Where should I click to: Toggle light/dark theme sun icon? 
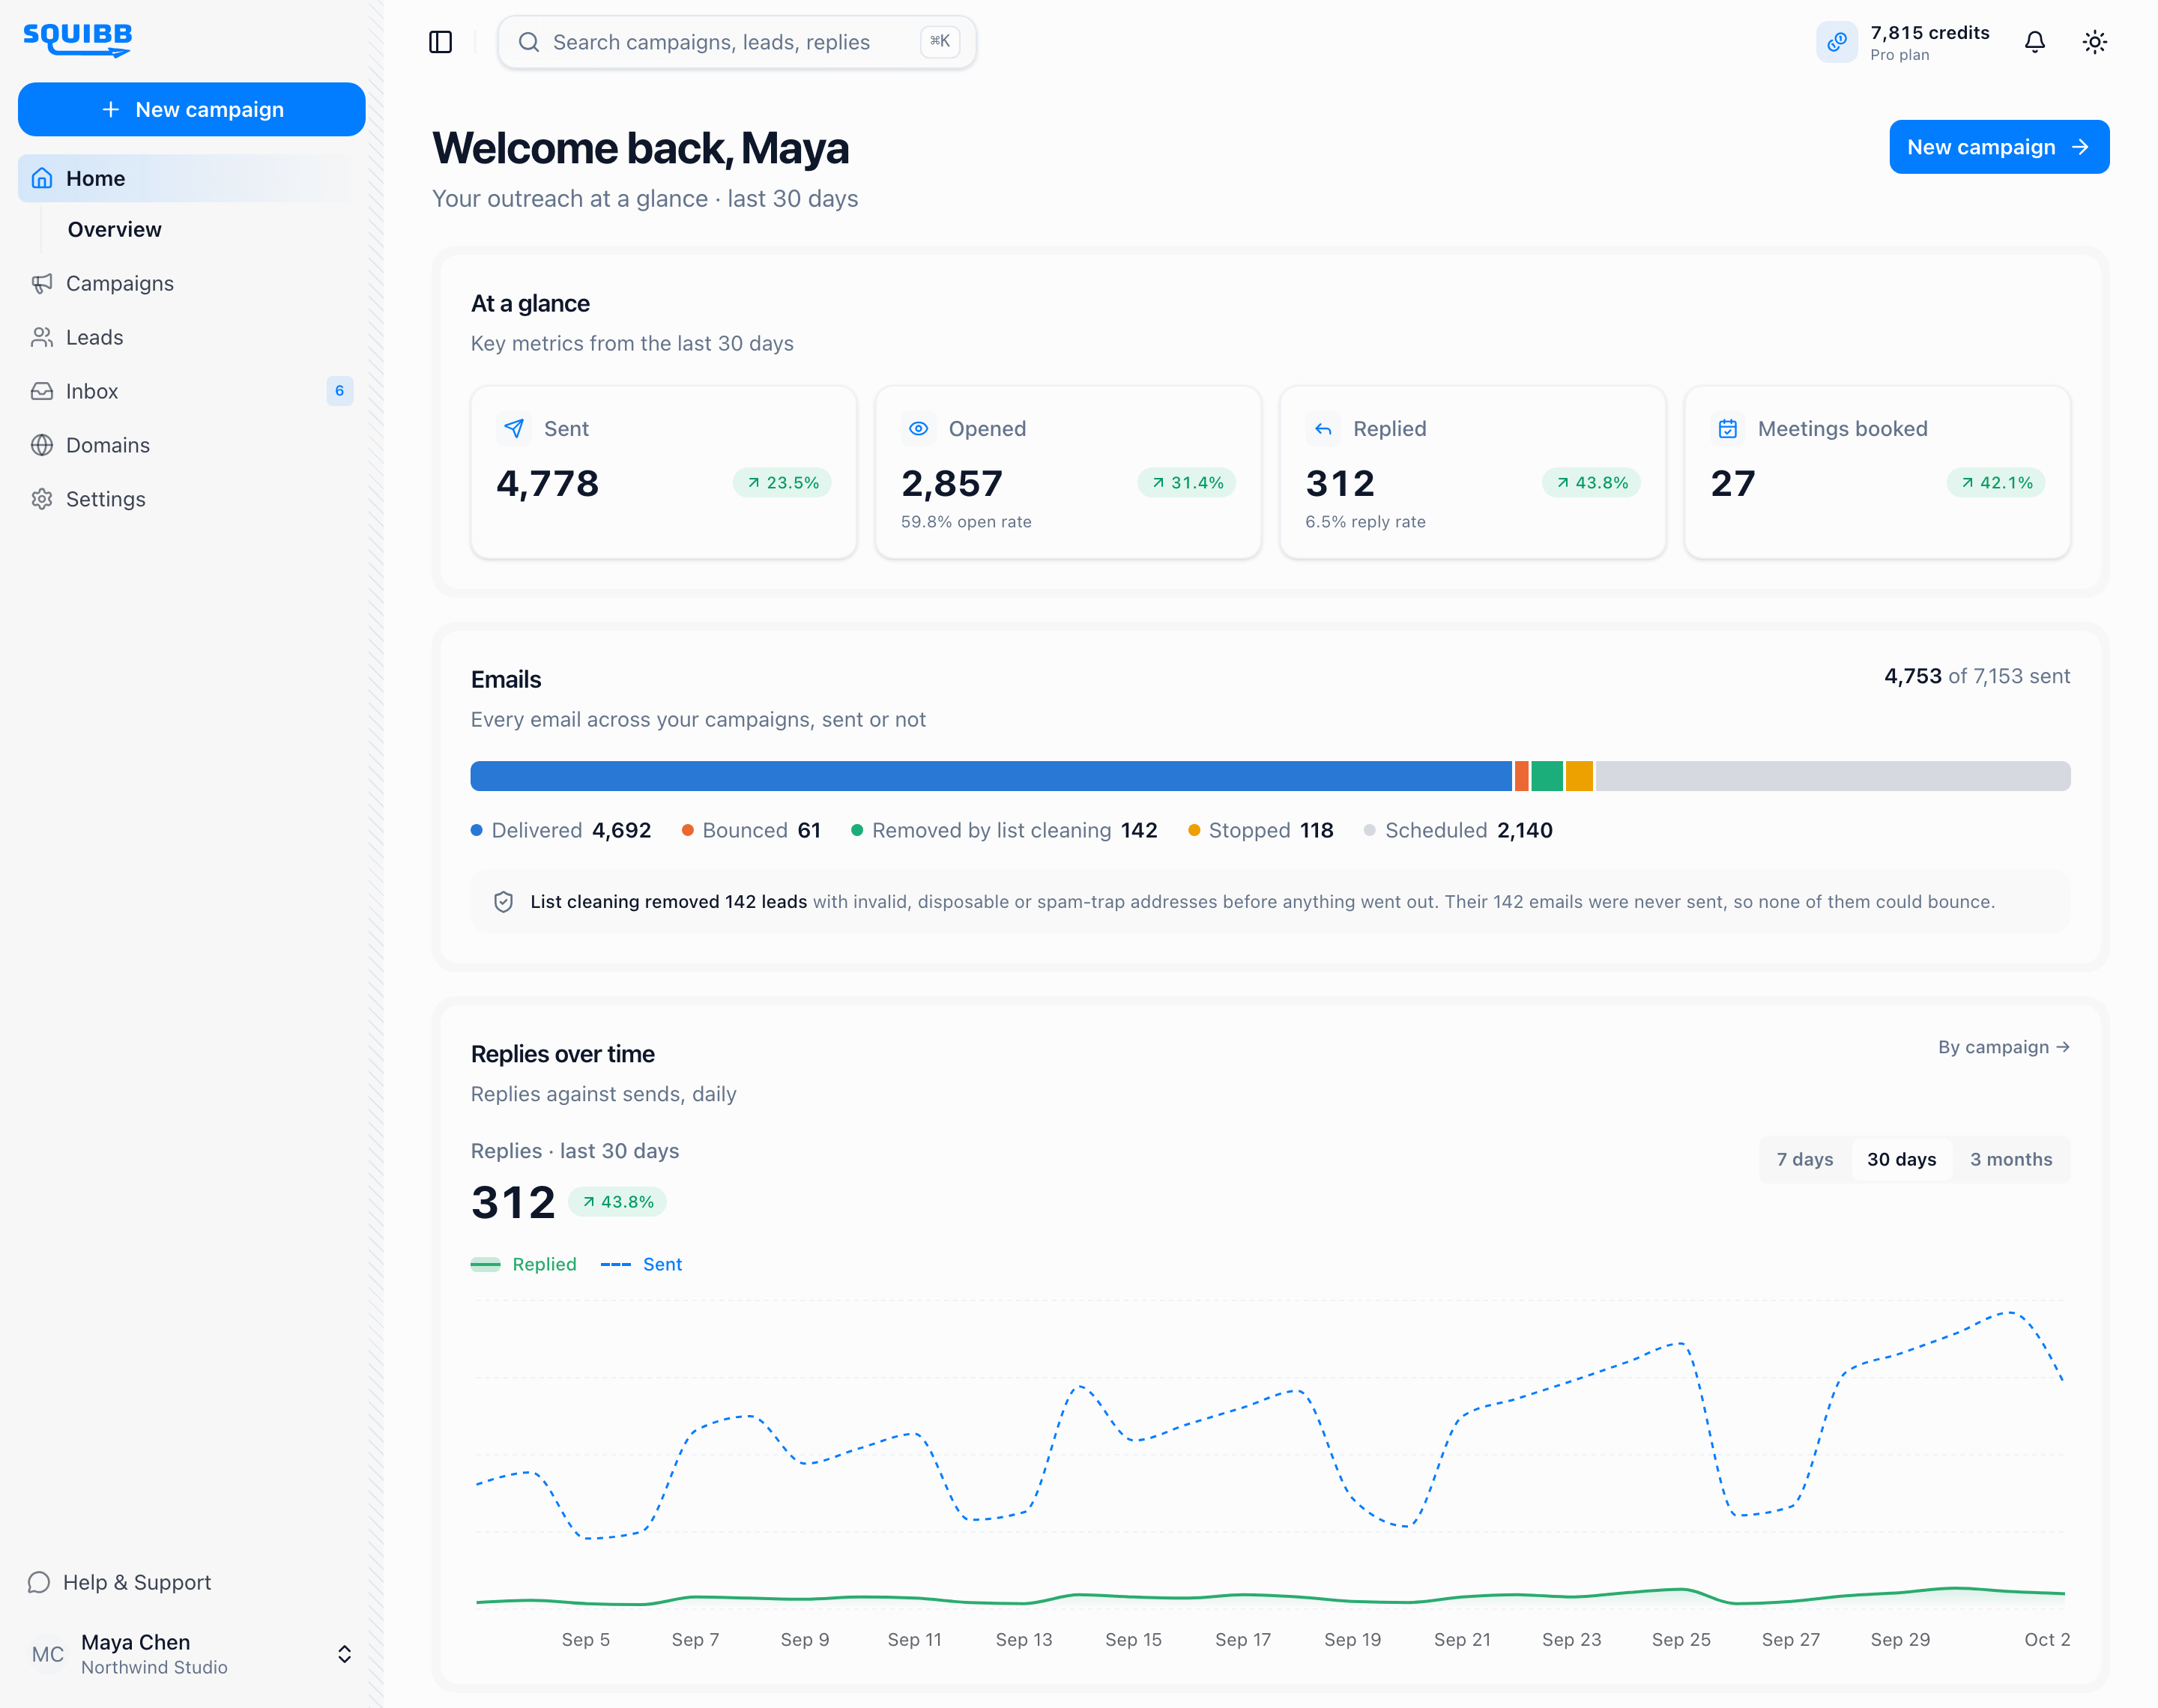pyautogui.click(x=2094, y=42)
